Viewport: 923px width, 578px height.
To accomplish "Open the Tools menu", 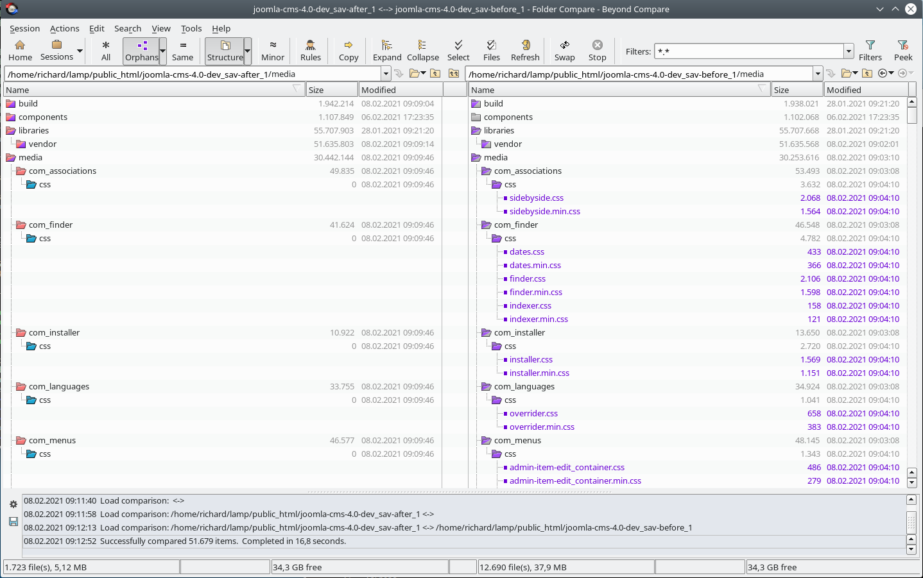I will point(191,29).
